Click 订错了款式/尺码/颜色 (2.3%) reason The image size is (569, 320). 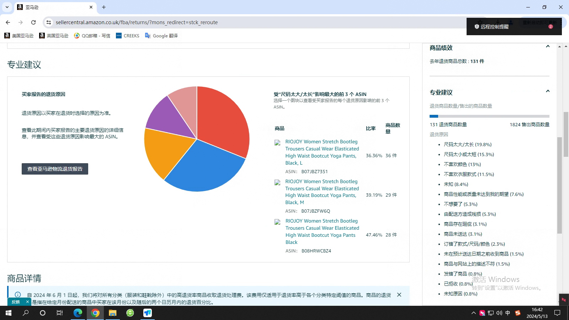pos(474,244)
